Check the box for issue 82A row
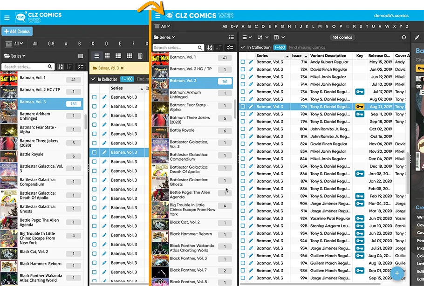This screenshot has height=286, width=424. point(243,144)
